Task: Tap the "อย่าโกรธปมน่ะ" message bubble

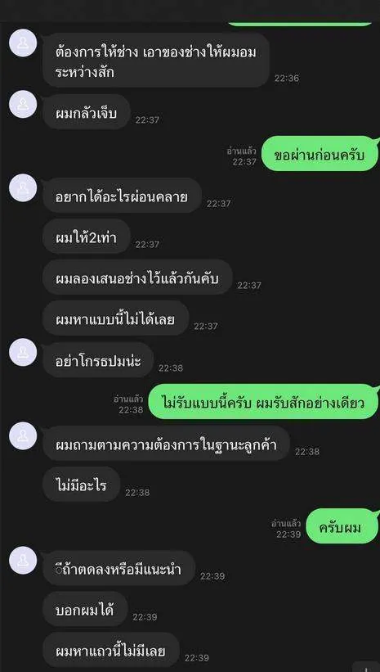Action: point(98,360)
